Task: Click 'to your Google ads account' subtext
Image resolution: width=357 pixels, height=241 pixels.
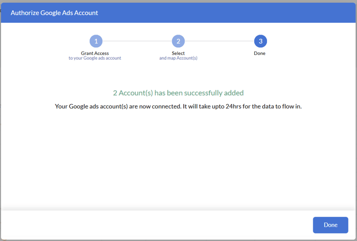Action: point(95,58)
